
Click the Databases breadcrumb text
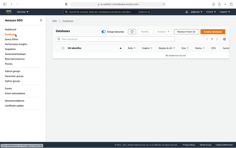pos(68,21)
